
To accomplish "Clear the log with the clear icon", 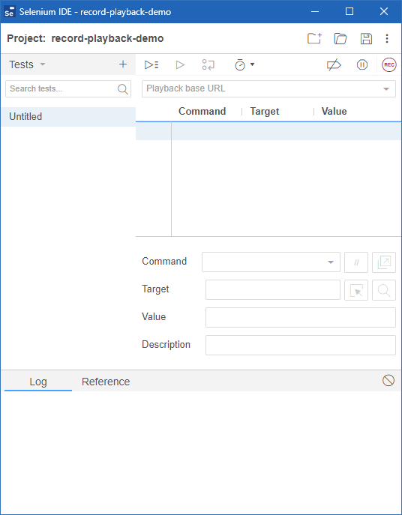I will click(x=388, y=381).
